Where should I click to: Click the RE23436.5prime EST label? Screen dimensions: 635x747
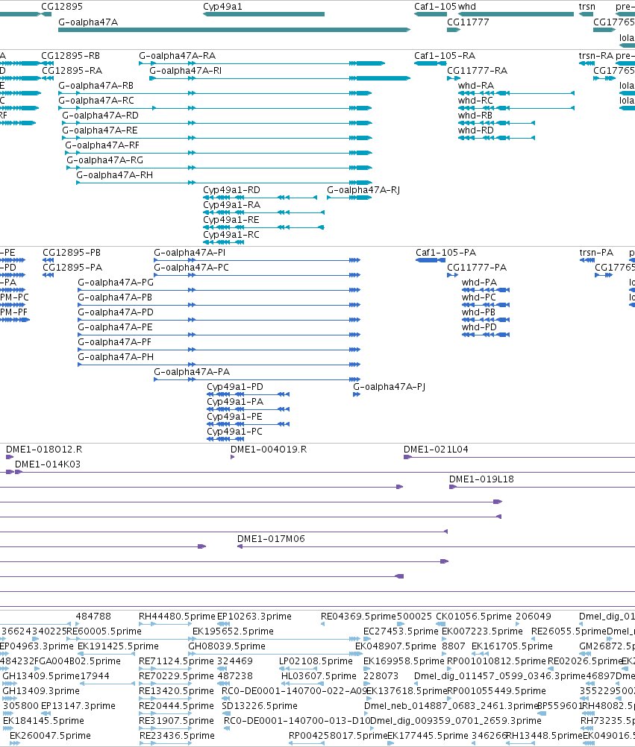tap(177, 736)
